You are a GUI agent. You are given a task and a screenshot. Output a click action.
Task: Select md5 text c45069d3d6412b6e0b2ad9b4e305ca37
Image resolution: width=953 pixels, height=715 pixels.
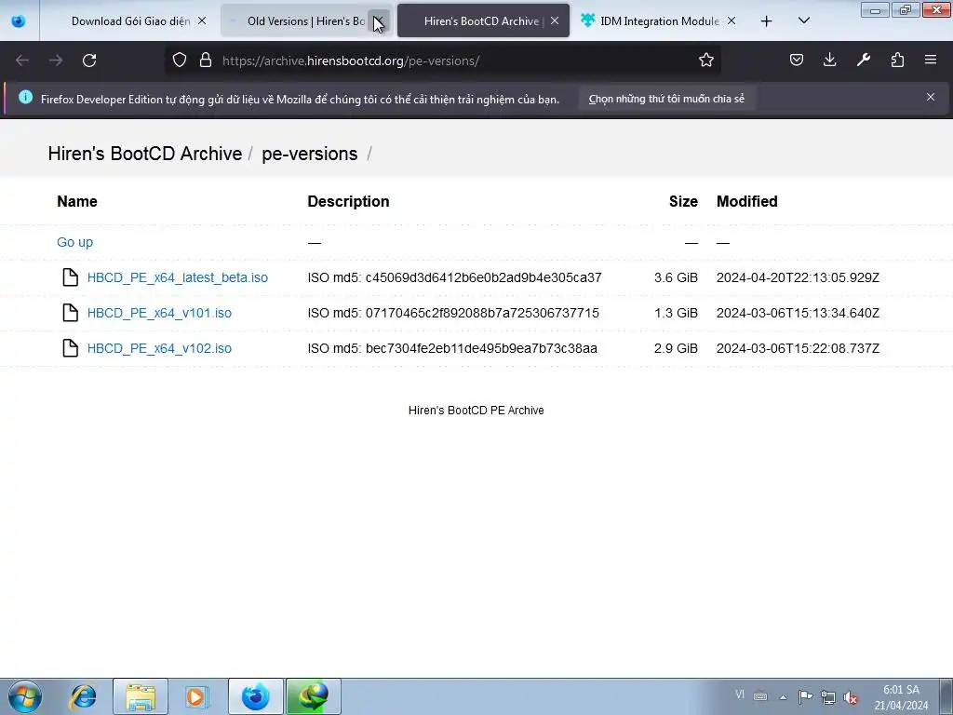[x=484, y=277]
